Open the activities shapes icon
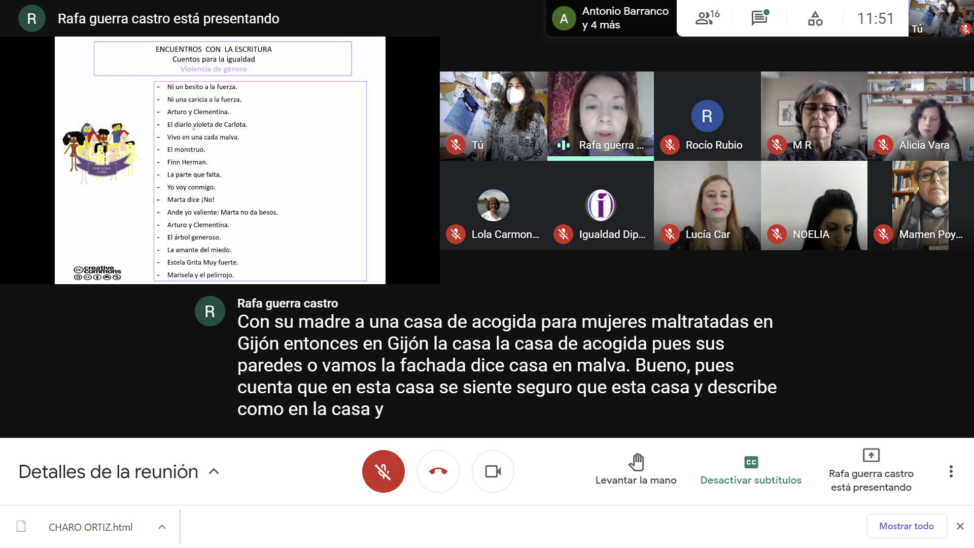 tap(815, 19)
